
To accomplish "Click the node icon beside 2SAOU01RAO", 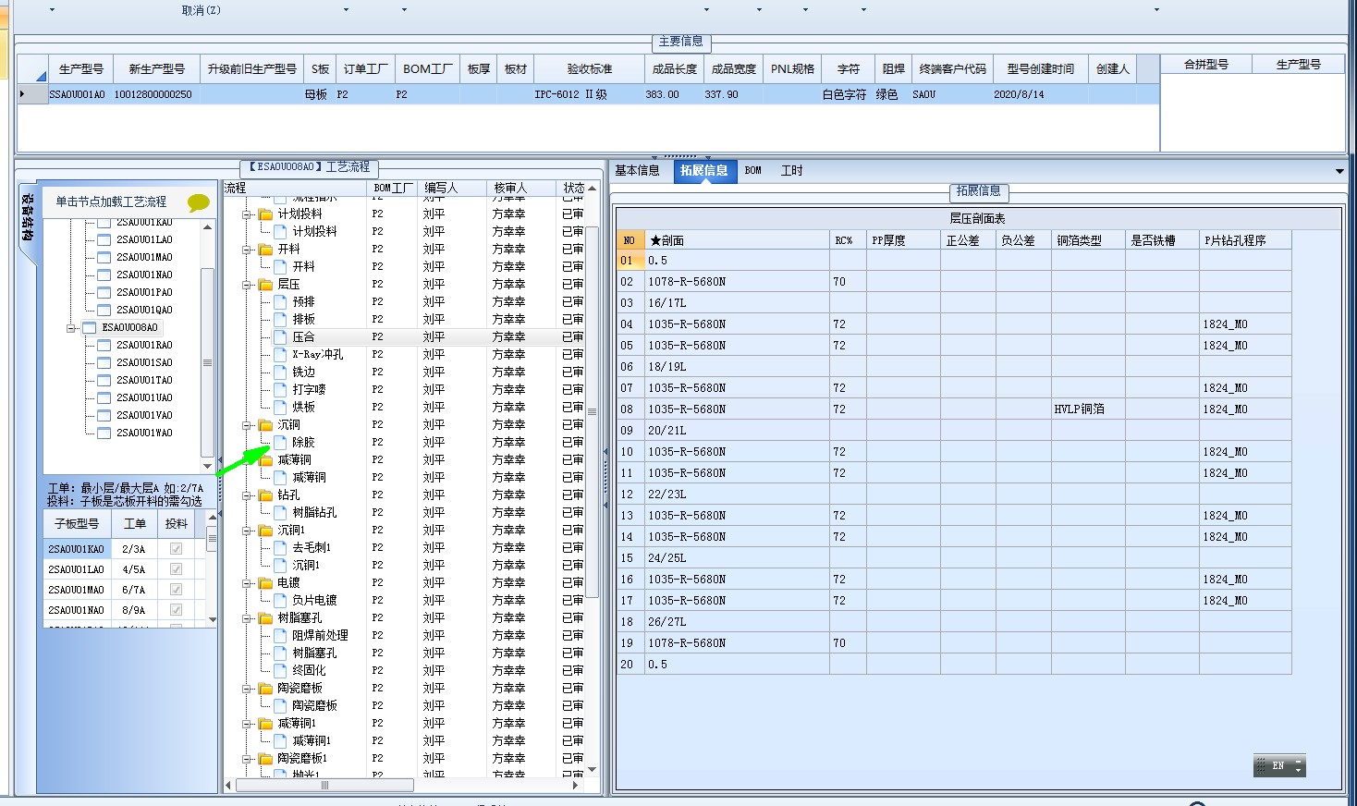I will click(x=104, y=346).
